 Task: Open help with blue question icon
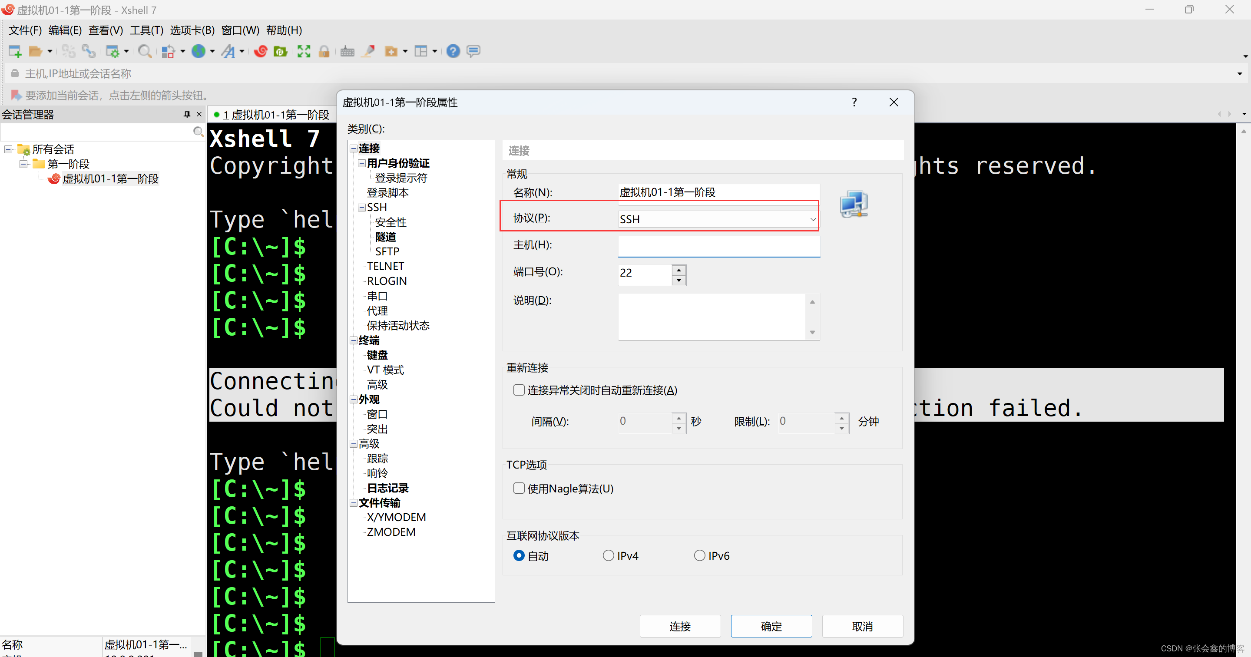453,51
